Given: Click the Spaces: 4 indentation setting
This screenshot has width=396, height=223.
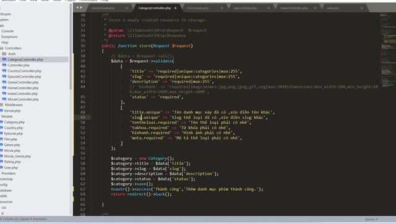Looking at the screenshot, I should click(371, 219).
